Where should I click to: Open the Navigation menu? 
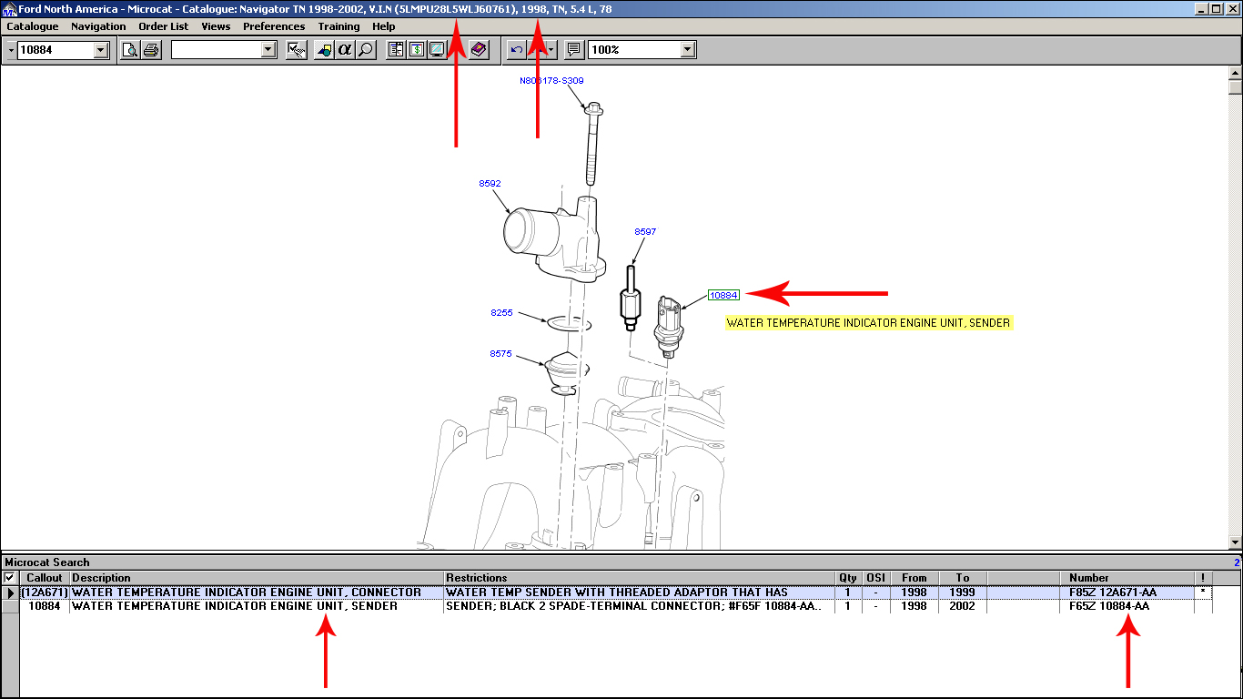tap(98, 26)
